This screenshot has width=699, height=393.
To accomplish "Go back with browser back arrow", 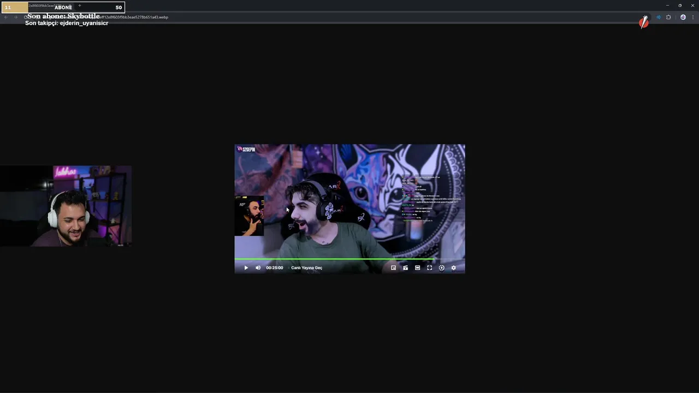I will (x=6, y=17).
